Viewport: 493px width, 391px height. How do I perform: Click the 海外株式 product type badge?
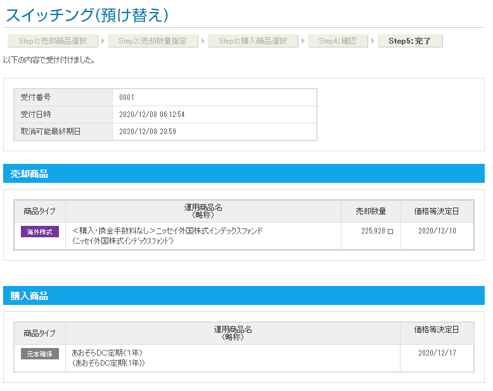(40, 232)
